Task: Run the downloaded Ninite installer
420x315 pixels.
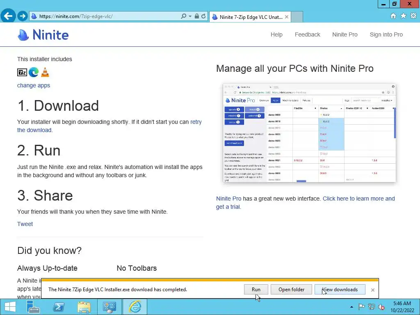Action: point(256,290)
